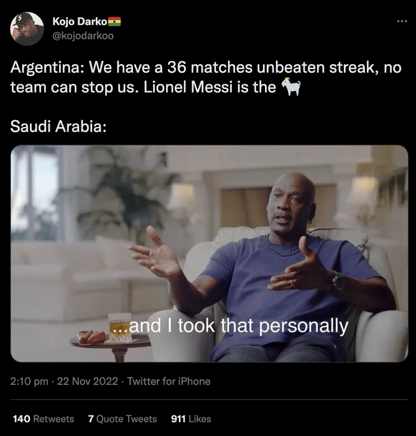Click the 'Saudi Arabia:' line of text

click(58, 127)
